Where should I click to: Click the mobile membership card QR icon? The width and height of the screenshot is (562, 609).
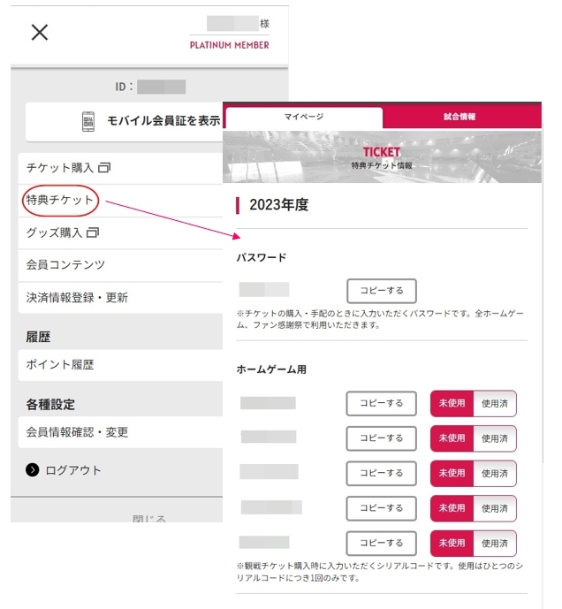click(x=88, y=122)
